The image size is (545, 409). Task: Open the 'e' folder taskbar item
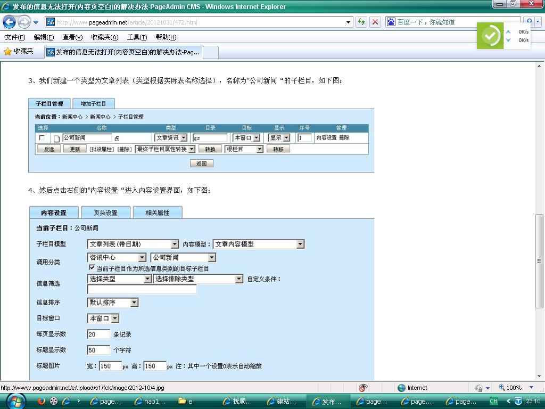click(186, 401)
